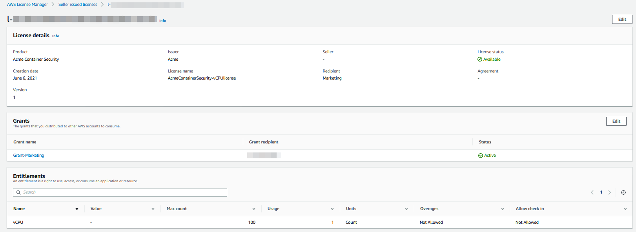The image size is (636, 232).
Task: Sort entitlements by Value column arrow
Action: 153,209
